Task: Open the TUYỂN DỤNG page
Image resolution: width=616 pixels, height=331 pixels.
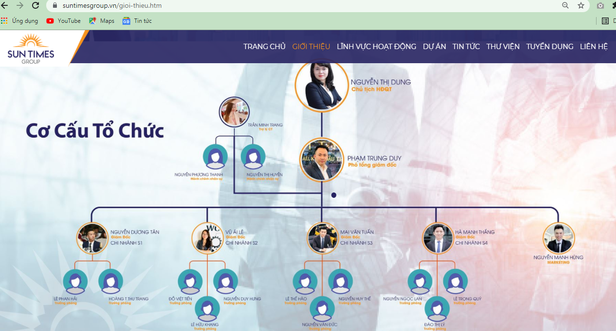Action: 549,47
